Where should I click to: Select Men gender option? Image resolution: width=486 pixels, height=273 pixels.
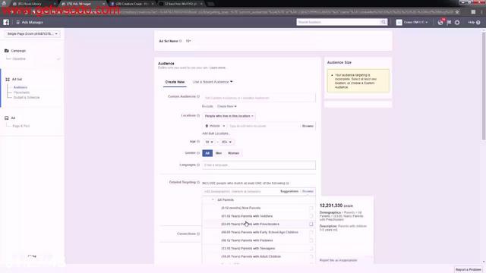(219, 153)
